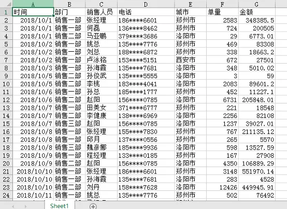Select the cell with name 程经理
This screenshot has width=287, height=209.
[x=101, y=155]
